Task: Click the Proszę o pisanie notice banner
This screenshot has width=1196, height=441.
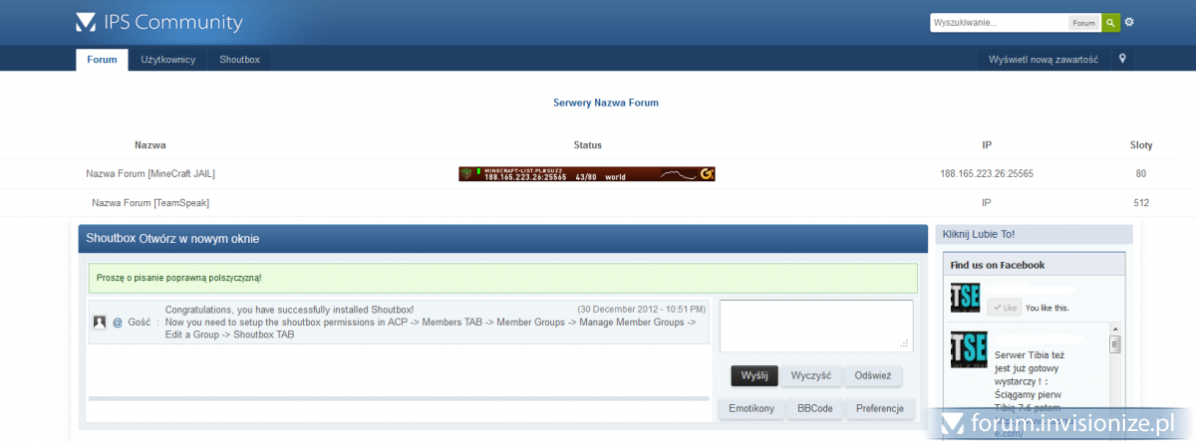Action: pos(502,278)
